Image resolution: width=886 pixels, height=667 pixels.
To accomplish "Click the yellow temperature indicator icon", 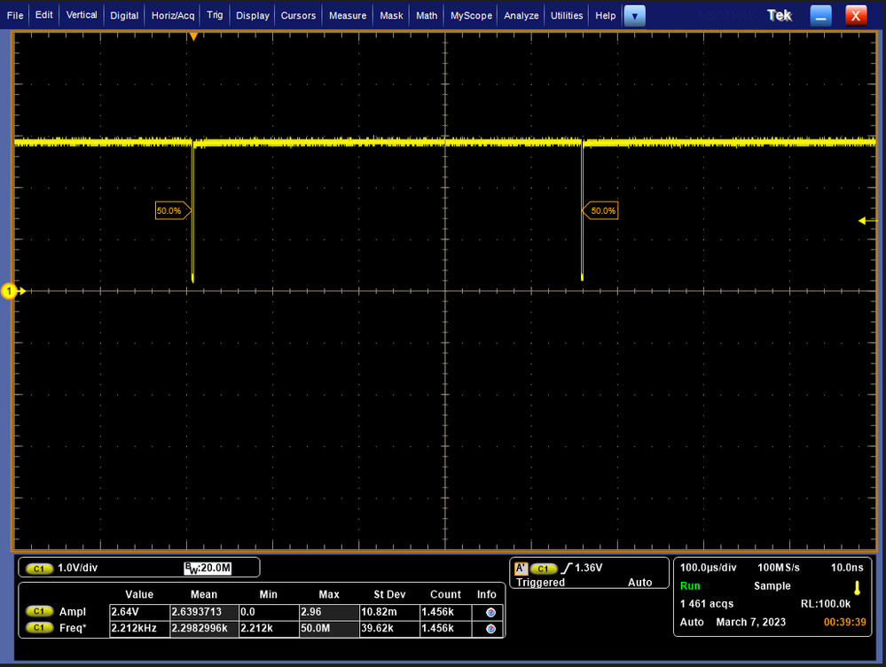I will [x=857, y=587].
